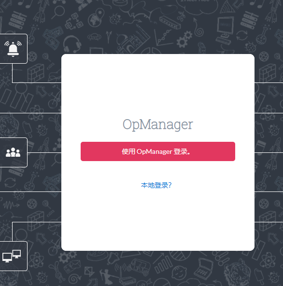Click the alarm bell notification icon

click(x=13, y=49)
